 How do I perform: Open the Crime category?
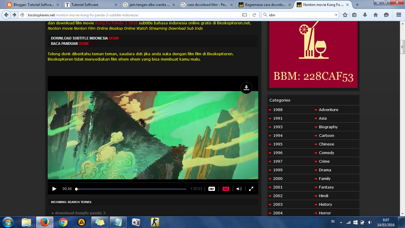click(x=324, y=161)
